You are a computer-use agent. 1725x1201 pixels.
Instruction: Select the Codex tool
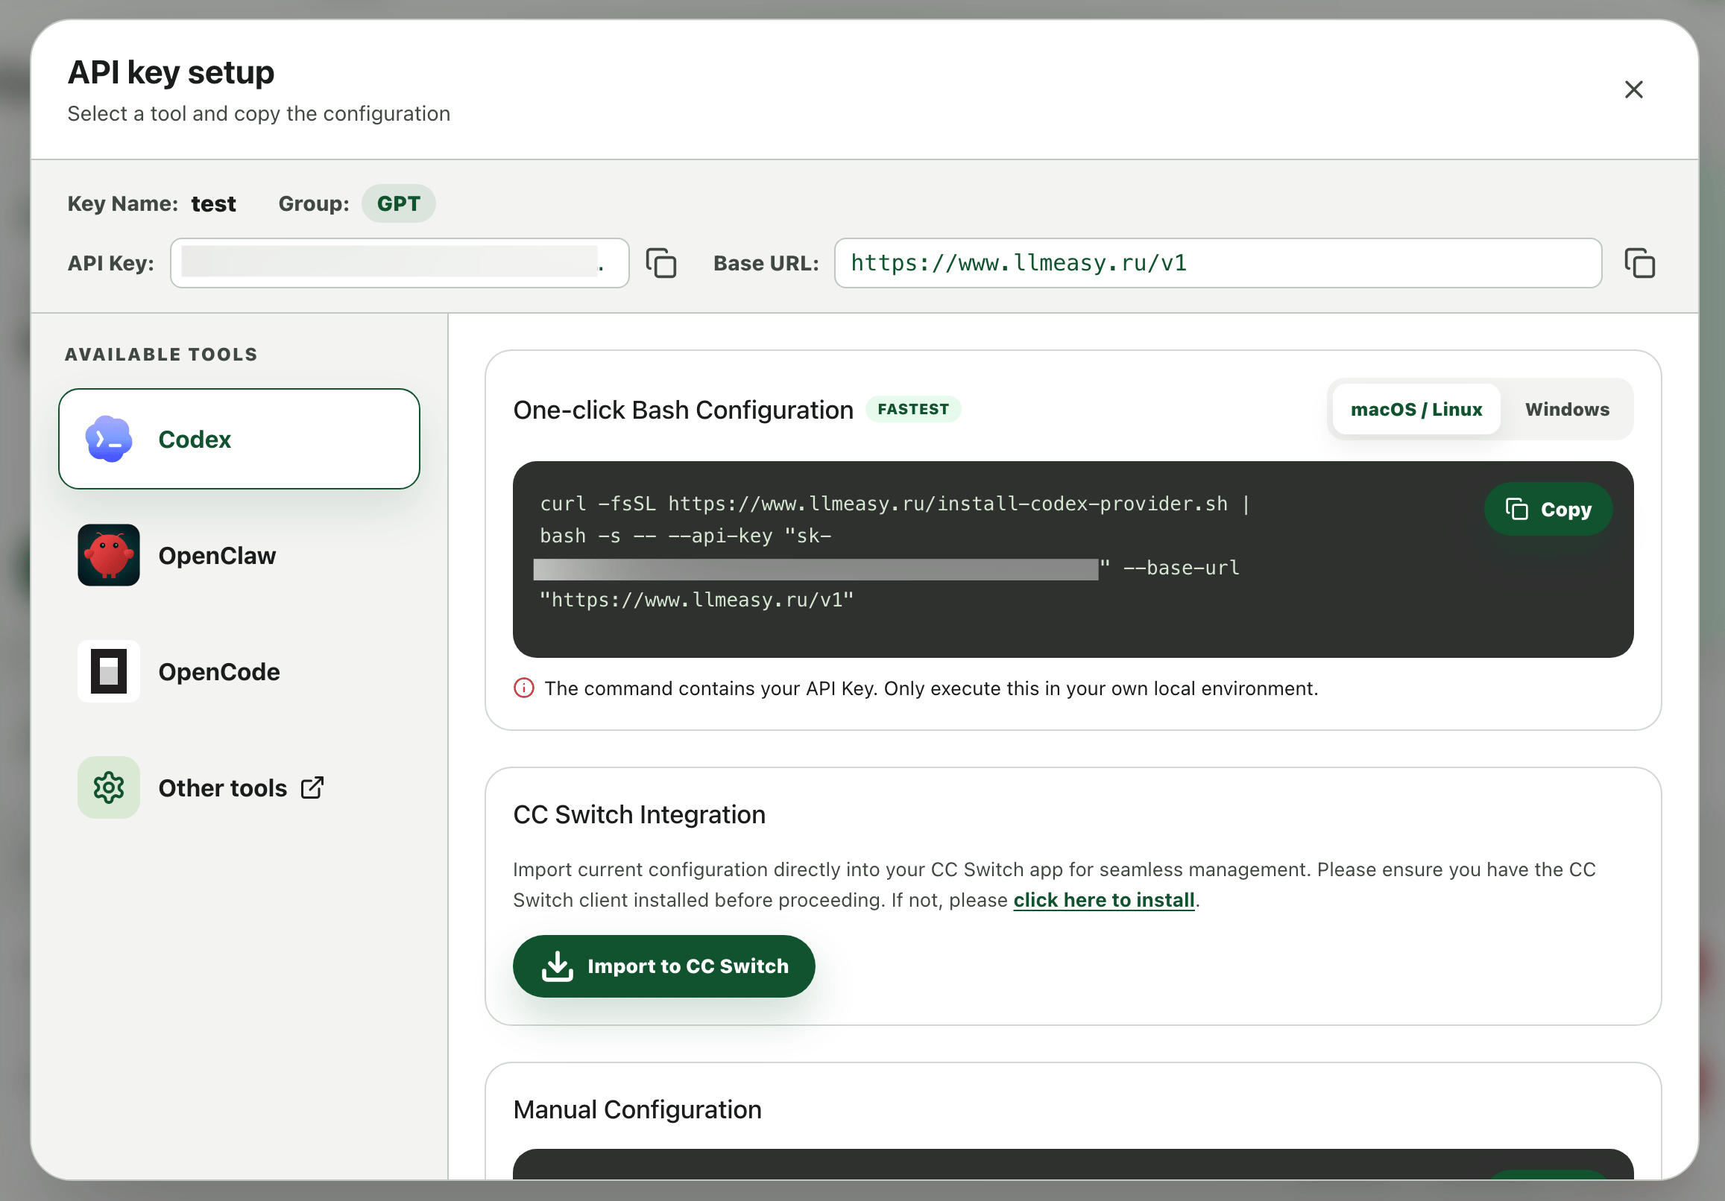pos(239,439)
